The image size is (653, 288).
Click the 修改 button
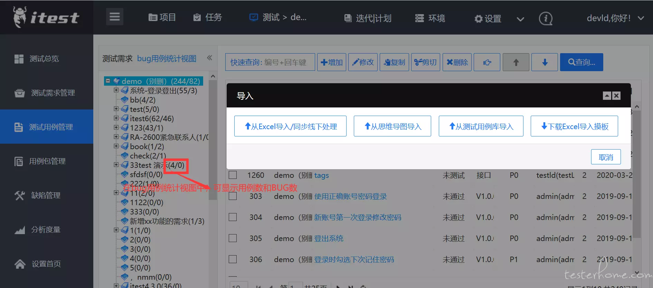(363, 62)
